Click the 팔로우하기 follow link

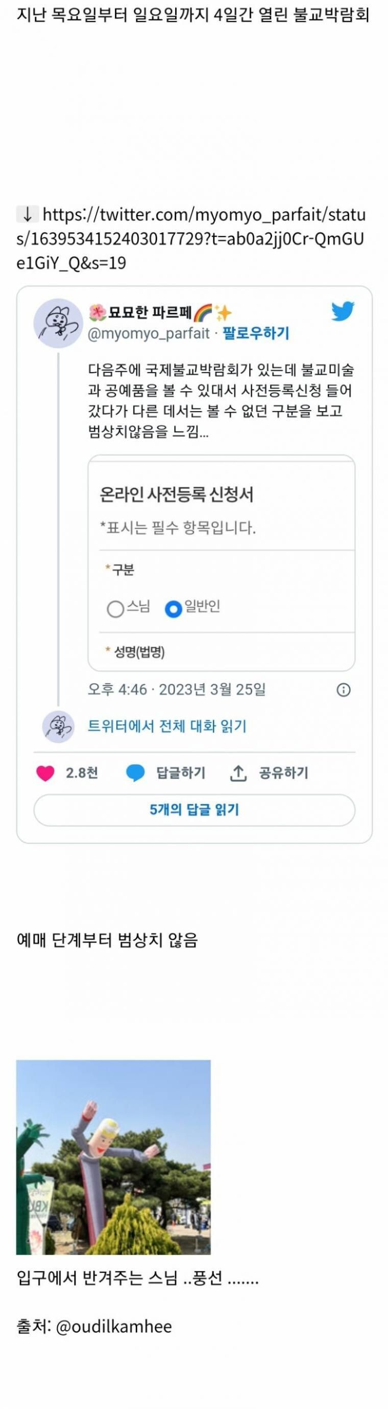click(x=256, y=333)
